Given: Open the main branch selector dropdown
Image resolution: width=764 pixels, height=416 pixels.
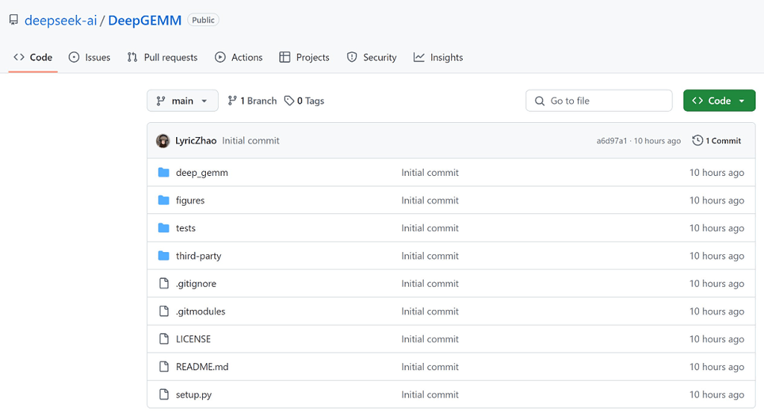Looking at the screenshot, I should click(183, 101).
